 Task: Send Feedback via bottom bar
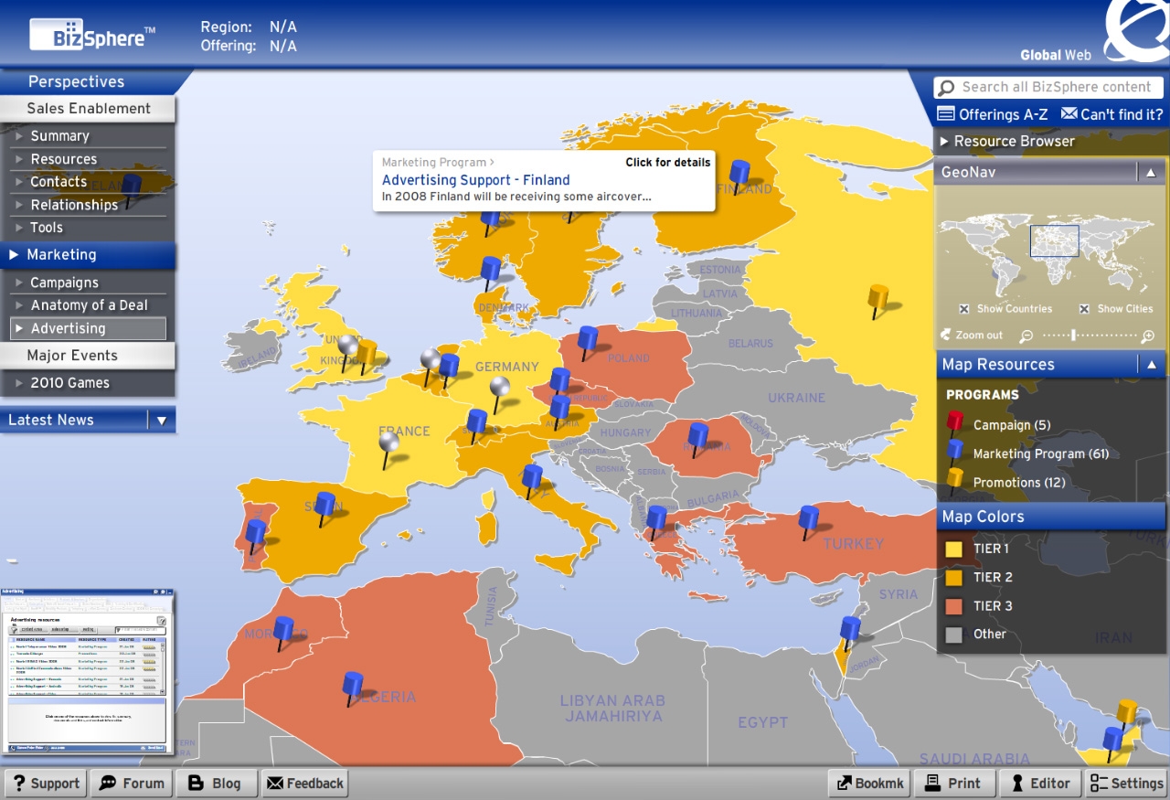pyautogui.click(x=304, y=784)
